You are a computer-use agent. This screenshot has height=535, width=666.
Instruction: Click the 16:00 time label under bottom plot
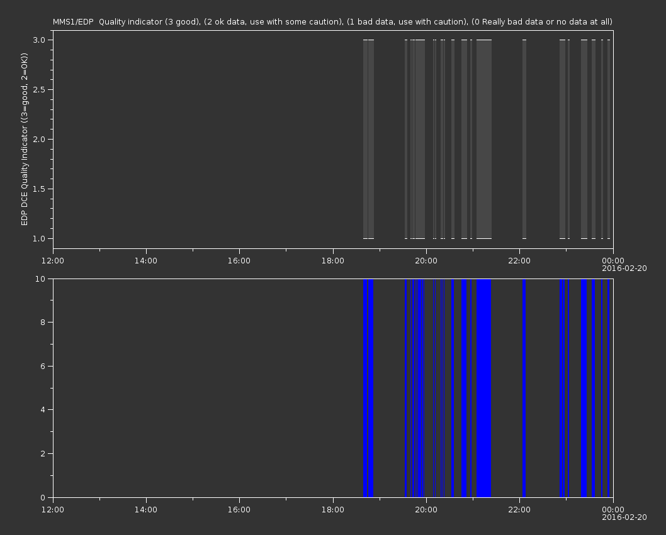239,510
